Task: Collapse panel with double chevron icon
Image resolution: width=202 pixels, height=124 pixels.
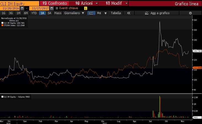Action: pyautogui.click(x=129, y=13)
